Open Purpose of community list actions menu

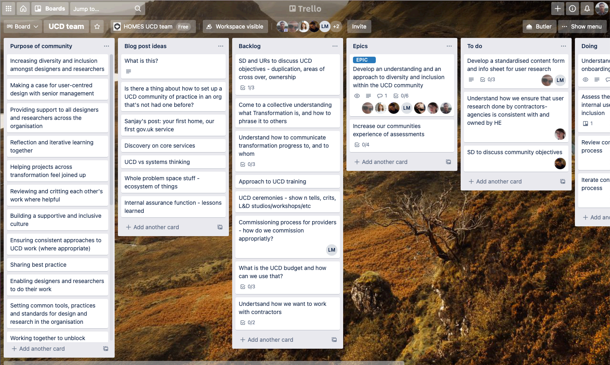[106, 46]
